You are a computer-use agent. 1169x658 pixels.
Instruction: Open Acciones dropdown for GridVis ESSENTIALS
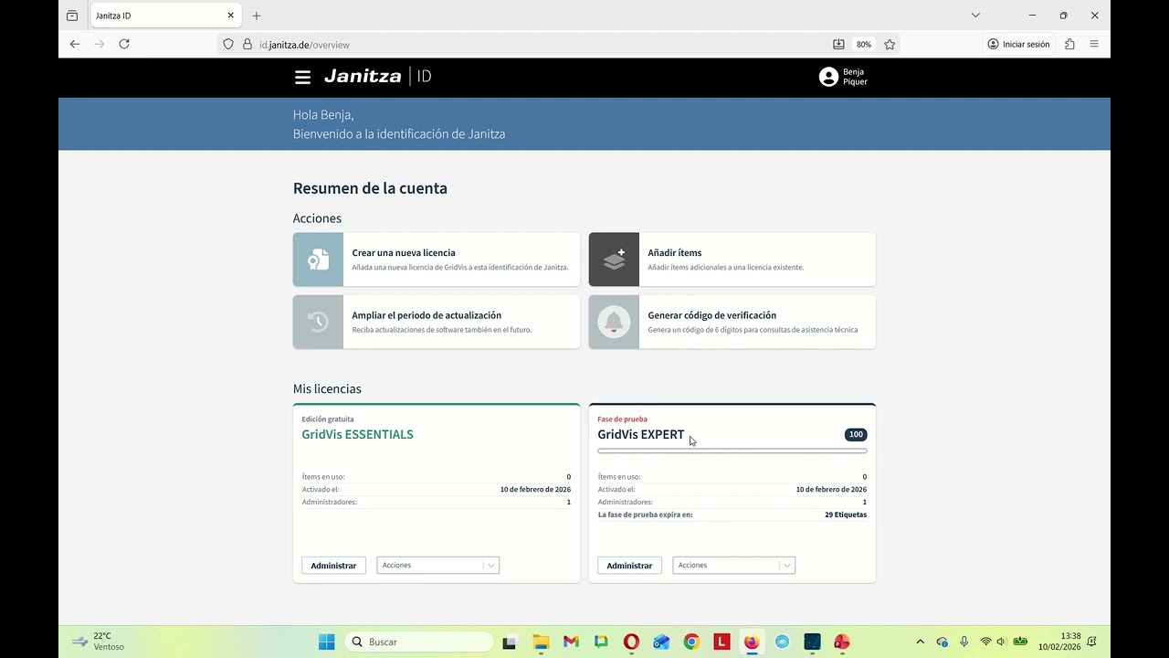coord(437,565)
